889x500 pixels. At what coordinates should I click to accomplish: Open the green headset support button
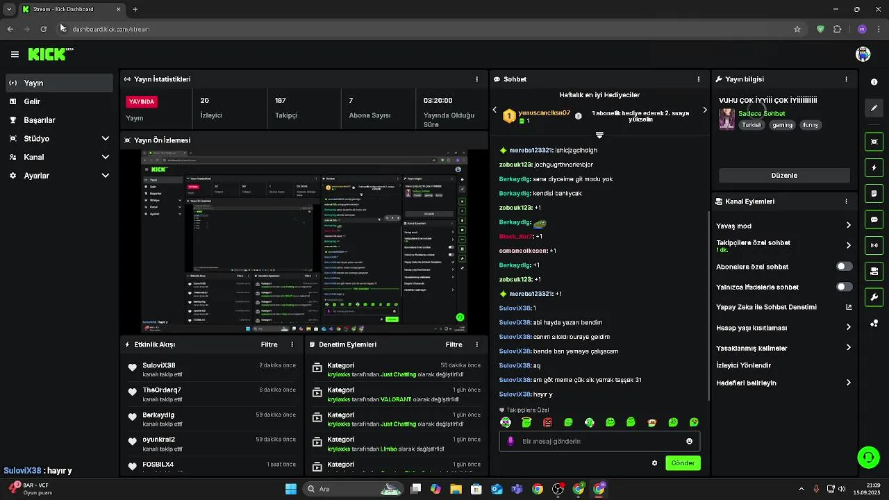point(868,457)
